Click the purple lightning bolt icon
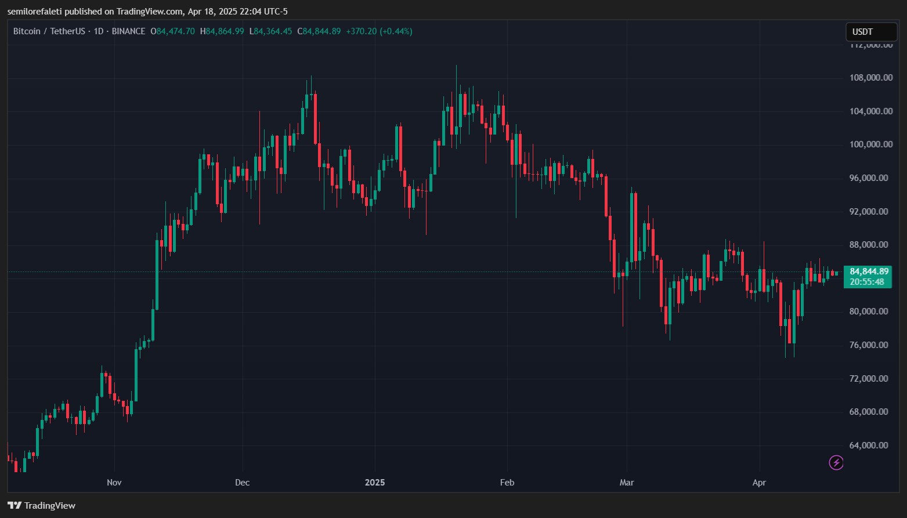Screen dimensions: 907x518 point(836,462)
